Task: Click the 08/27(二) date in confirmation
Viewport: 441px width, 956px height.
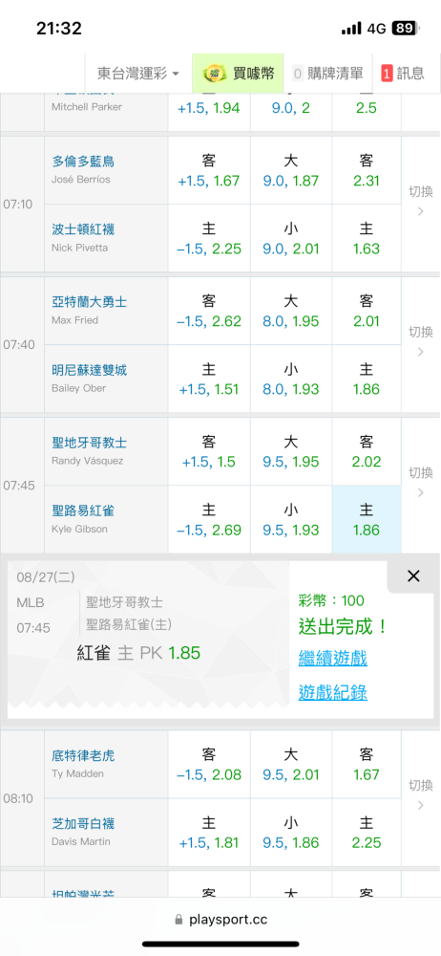Action: coord(46,576)
